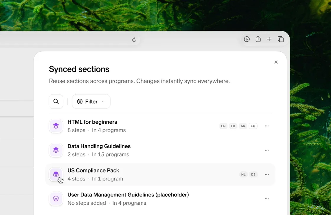Viewport: 331px width, 215px height.
Task: Click the 'In 1 program' label
Action: click(108, 179)
